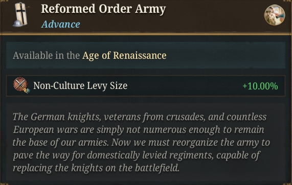Click the Non-Culture Levy Size label text
The height and width of the screenshot is (185, 292).
[x=80, y=86]
